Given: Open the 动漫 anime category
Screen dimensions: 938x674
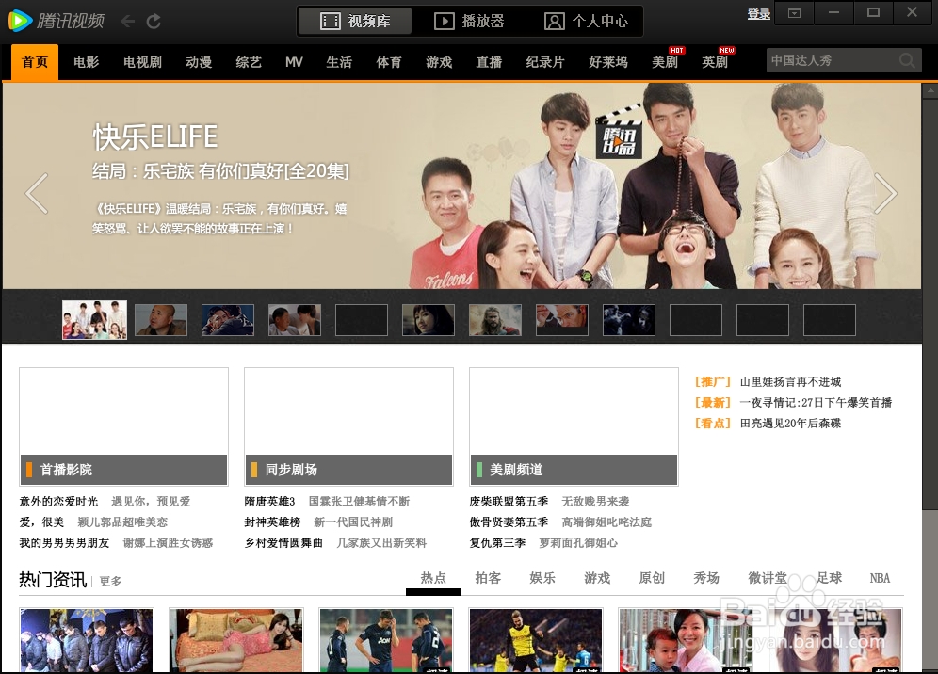Looking at the screenshot, I should 199,62.
